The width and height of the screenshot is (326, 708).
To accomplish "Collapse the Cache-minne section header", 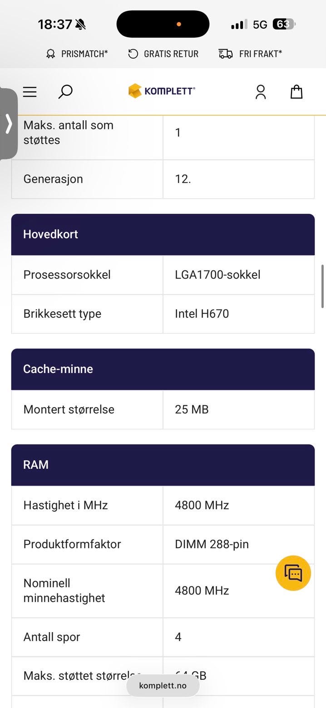I will pyautogui.click(x=163, y=369).
